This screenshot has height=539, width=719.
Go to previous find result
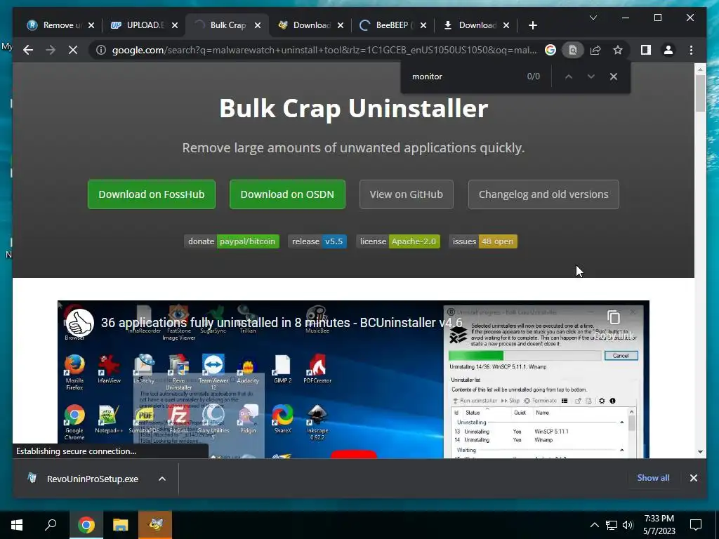pos(569,76)
